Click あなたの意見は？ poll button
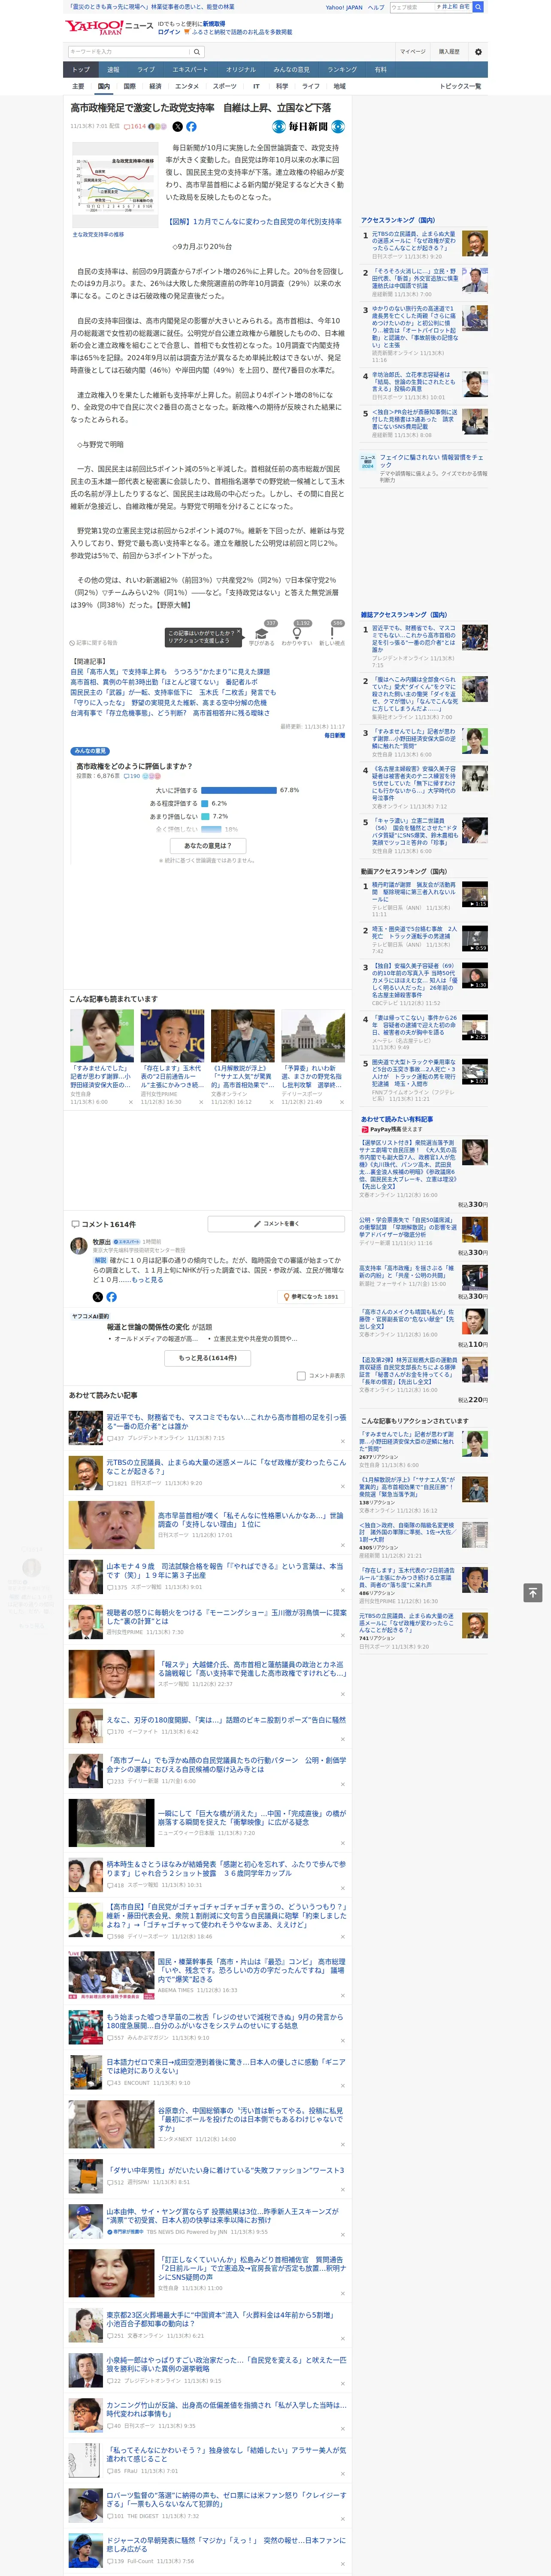The width and height of the screenshot is (551, 2576). click(208, 846)
